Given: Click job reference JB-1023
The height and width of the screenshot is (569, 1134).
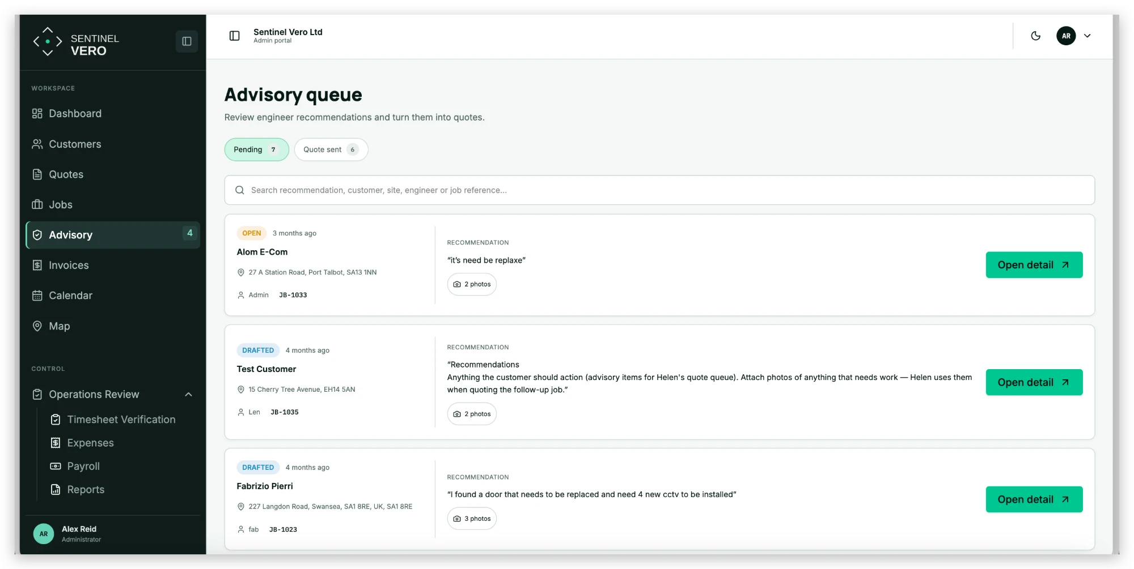Looking at the screenshot, I should (x=283, y=529).
